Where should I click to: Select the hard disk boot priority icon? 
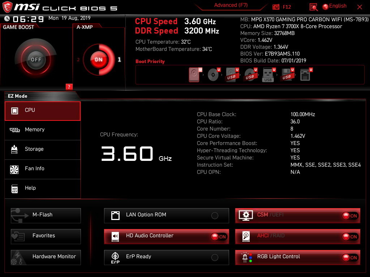click(x=194, y=75)
